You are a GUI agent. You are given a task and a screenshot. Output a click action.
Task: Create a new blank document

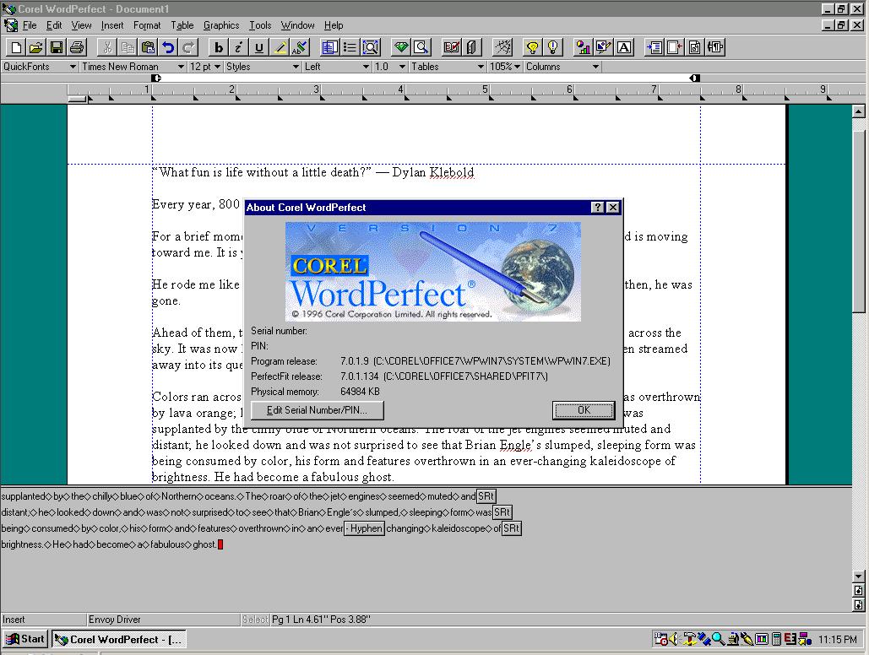(16, 47)
